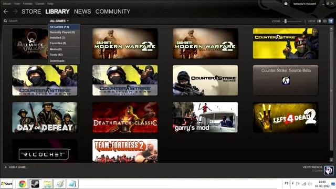This screenshot has height=189, width=336.
Task: Open the Friends menu
Action: 27,4
